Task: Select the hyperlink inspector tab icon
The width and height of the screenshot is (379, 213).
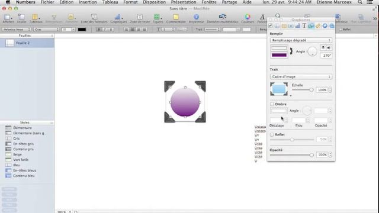Action: pos(325,25)
